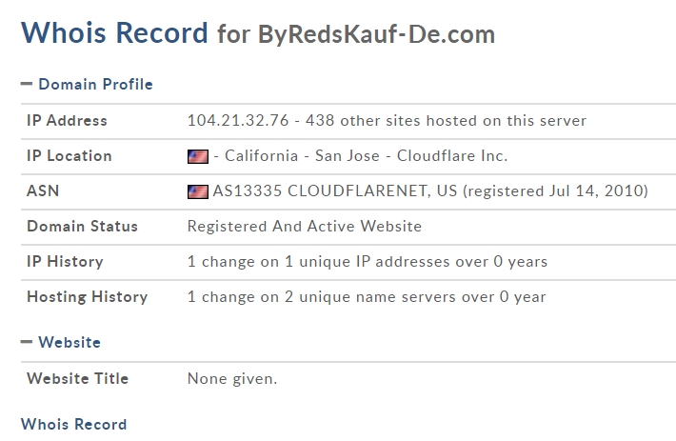Image resolution: width=676 pixels, height=441 pixels.
Task: Open Hosting History name server changes
Action: (367, 297)
